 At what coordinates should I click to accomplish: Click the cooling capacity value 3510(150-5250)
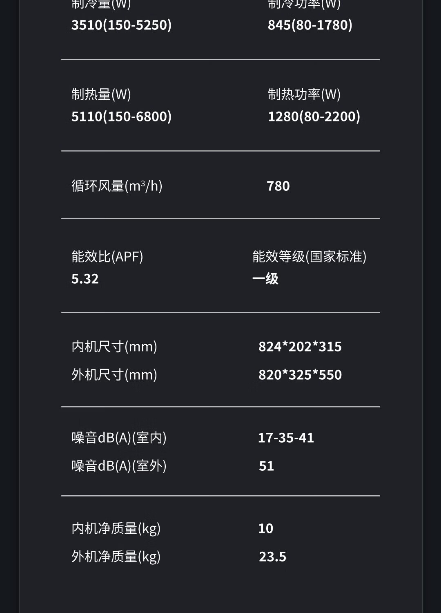(121, 25)
